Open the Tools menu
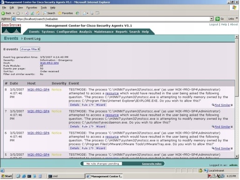The height and width of the screenshot is (180, 240). pyautogui.click(x=44, y=7)
